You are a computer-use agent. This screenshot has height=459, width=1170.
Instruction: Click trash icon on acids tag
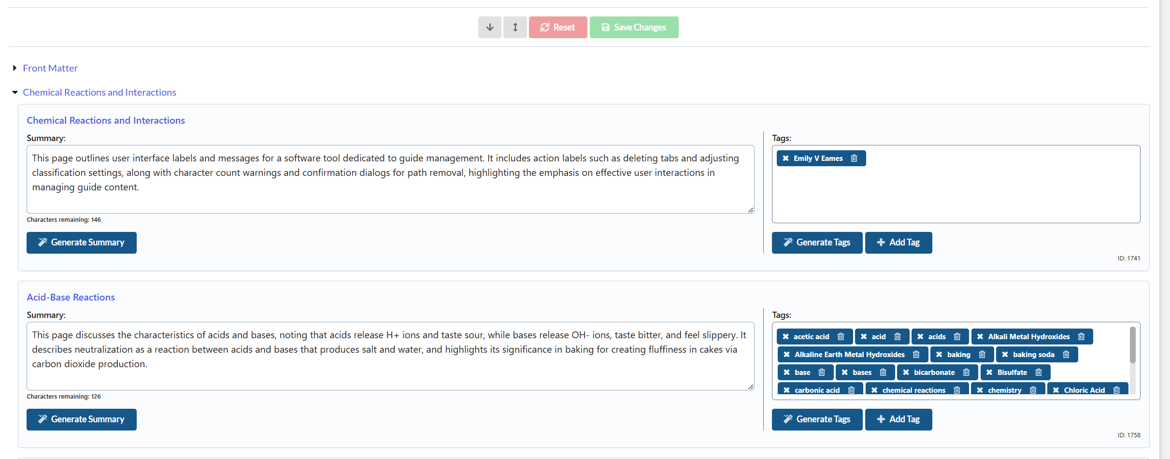click(957, 337)
